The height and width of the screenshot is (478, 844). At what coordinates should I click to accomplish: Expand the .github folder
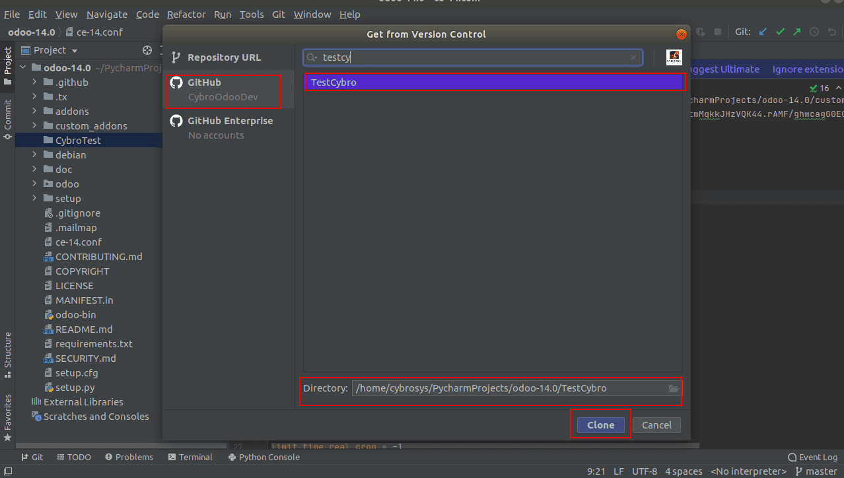point(35,83)
